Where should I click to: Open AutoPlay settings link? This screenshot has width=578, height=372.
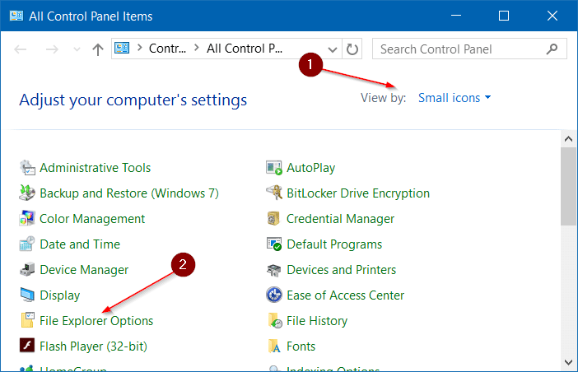[310, 168]
